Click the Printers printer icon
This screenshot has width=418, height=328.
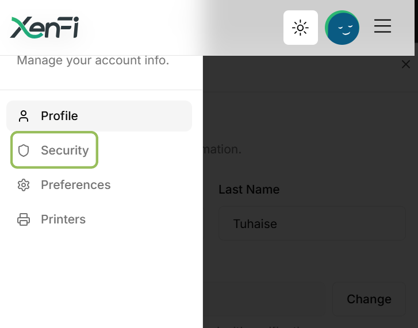tap(24, 219)
